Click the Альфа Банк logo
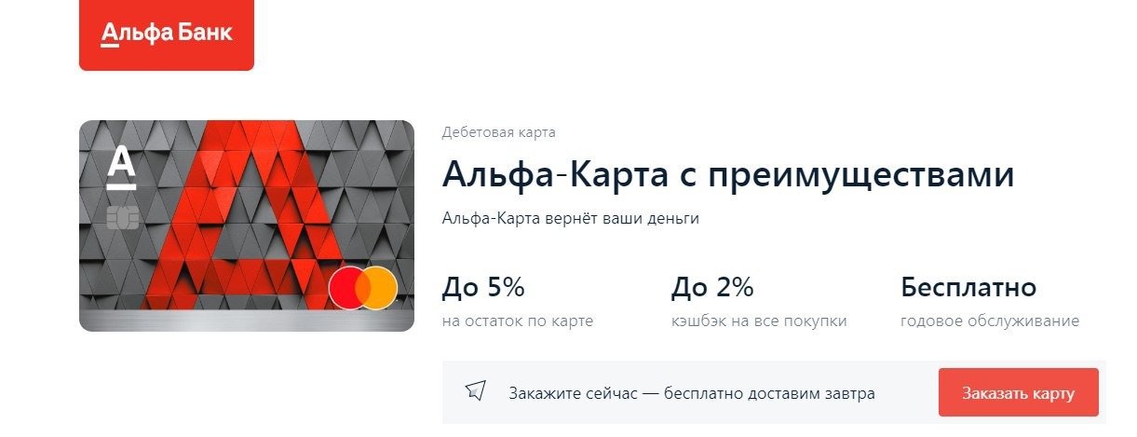This screenshot has height=437, width=1137. tap(167, 35)
